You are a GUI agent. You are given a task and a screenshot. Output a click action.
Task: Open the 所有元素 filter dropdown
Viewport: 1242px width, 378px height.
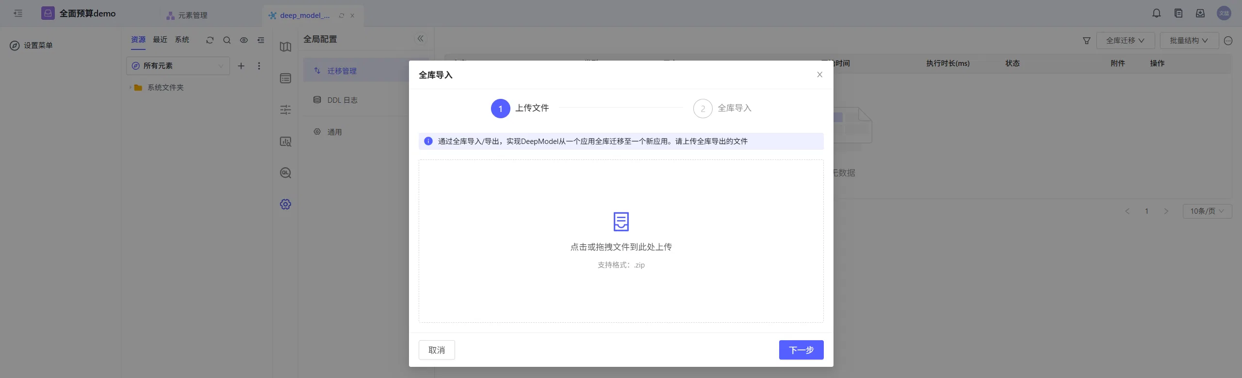coord(178,66)
